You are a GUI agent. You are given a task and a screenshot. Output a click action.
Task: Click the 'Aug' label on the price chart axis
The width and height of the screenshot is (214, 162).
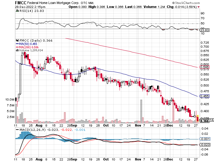click(39, 125)
